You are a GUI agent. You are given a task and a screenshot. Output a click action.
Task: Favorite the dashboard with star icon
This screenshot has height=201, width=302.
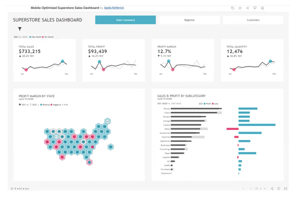coord(240,8)
